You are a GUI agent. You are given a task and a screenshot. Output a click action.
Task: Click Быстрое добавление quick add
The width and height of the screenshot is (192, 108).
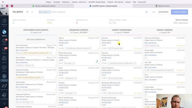point(36,39)
